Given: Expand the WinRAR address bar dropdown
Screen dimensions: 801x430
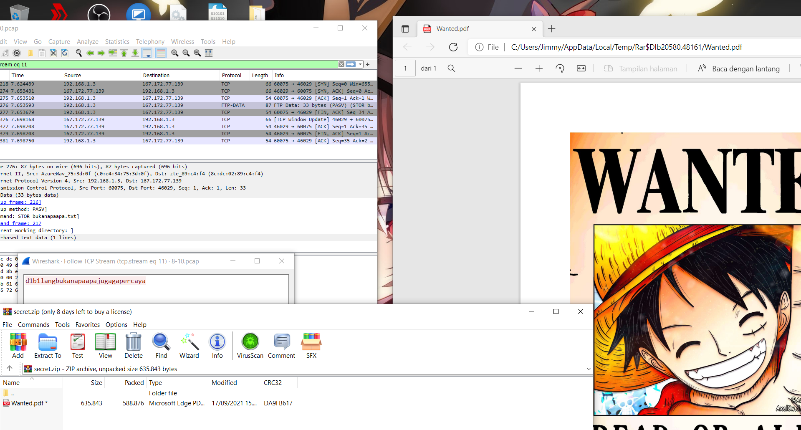Looking at the screenshot, I should point(588,369).
